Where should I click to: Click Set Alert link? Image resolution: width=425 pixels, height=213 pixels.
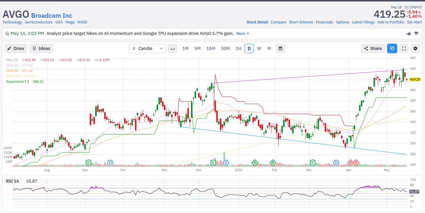point(414,22)
